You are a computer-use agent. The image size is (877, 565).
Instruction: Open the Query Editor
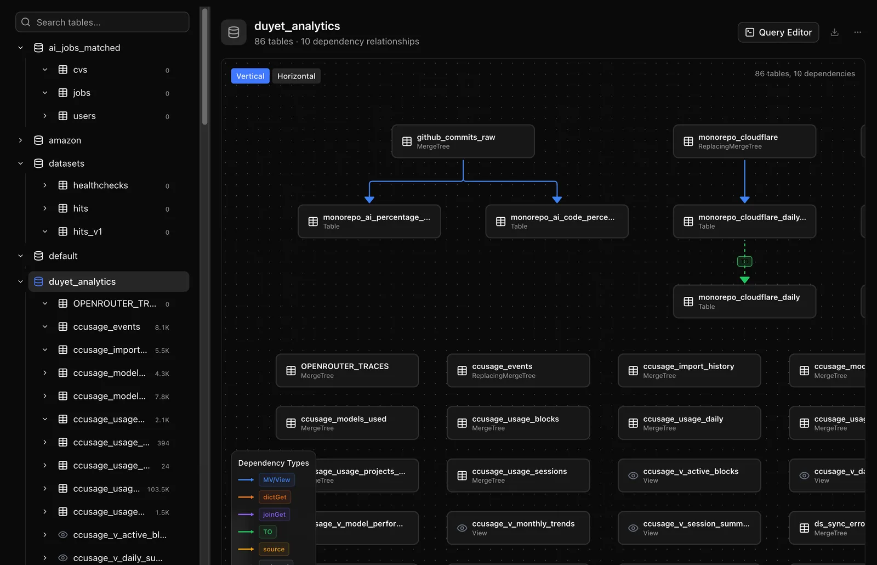pyautogui.click(x=778, y=32)
